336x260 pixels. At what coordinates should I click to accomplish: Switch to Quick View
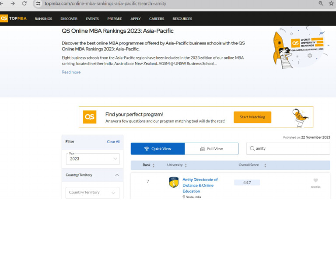pyautogui.click(x=157, y=149)
